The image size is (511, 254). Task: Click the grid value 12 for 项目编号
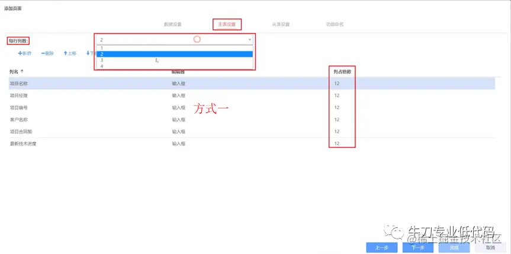[337, 108]
